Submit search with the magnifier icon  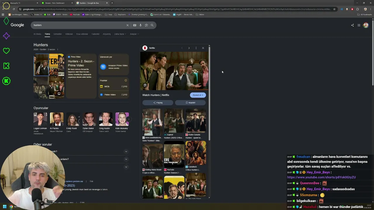point(152,25)
